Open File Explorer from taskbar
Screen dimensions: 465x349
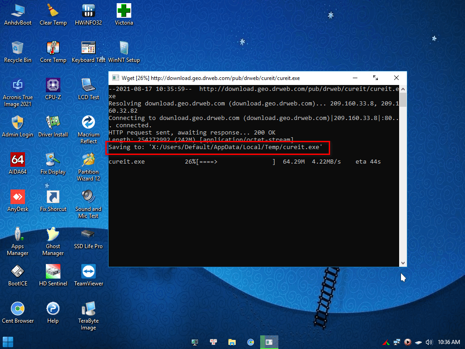[x=232, y=342]
